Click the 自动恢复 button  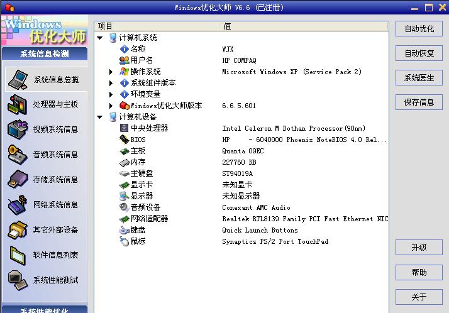coord(419,53)
